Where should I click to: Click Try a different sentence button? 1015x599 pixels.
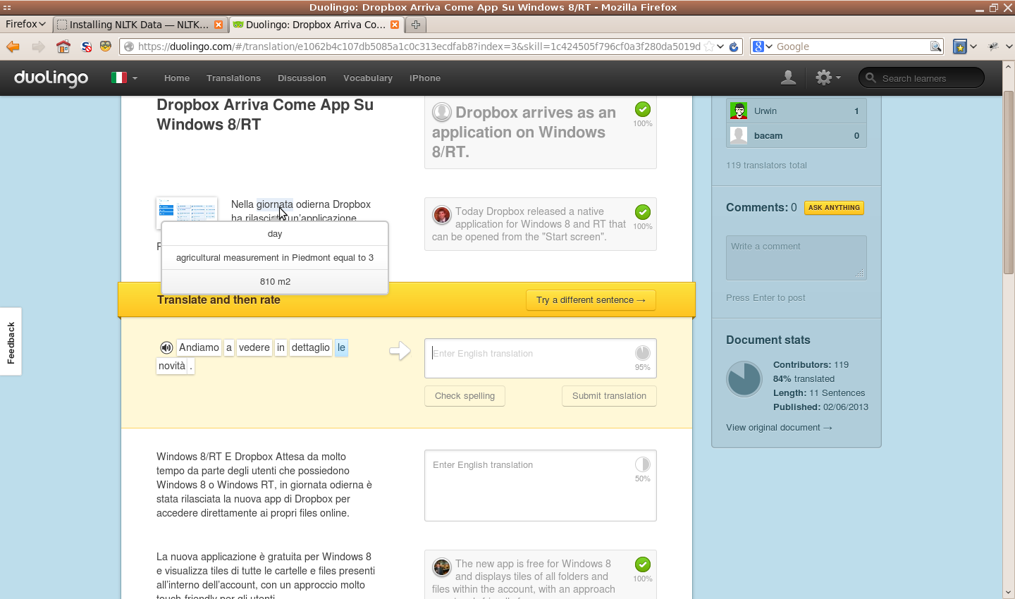point(591,300)
